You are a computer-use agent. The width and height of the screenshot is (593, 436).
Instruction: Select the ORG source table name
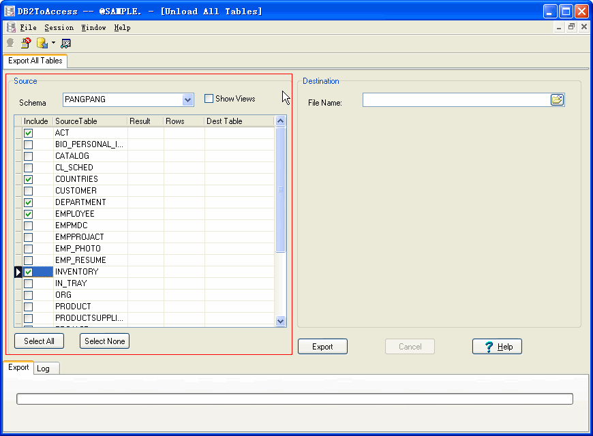pos(63,296)
